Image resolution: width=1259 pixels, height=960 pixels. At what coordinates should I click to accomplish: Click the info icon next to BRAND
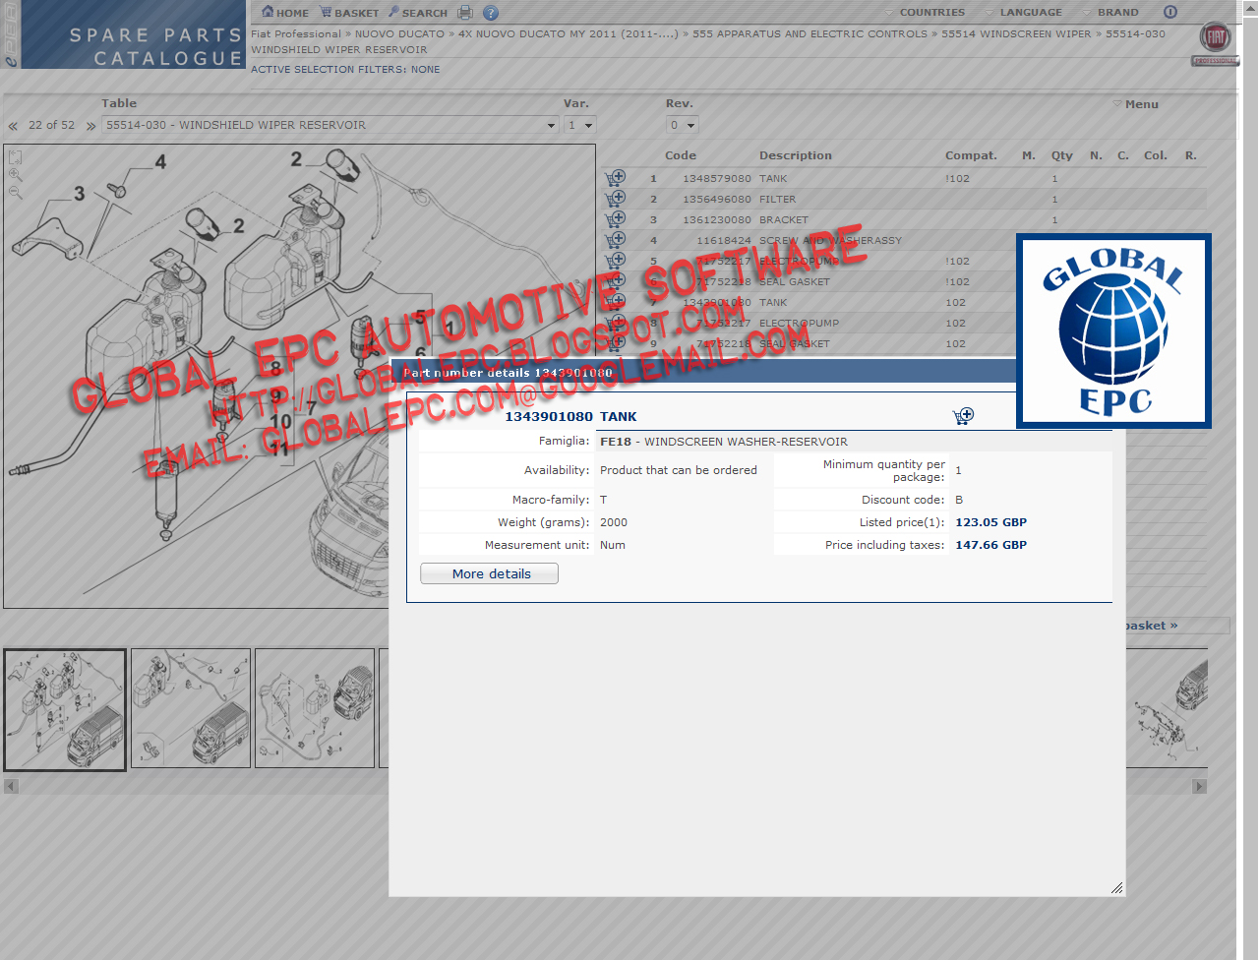pyautogui.click(x=1170, y=13)
